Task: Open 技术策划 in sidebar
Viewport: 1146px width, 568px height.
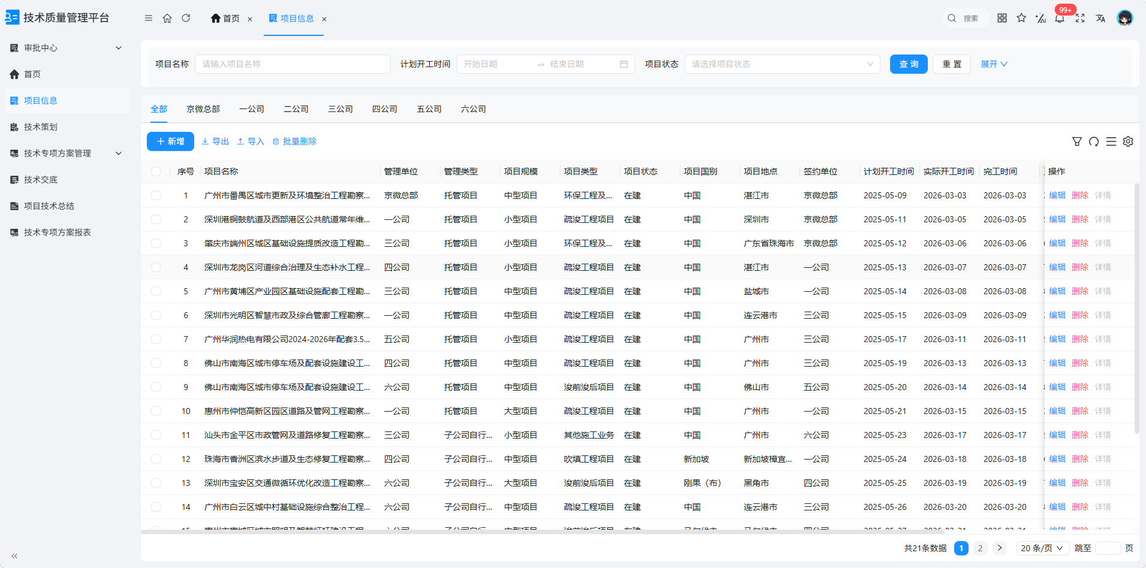Action: 66,127
